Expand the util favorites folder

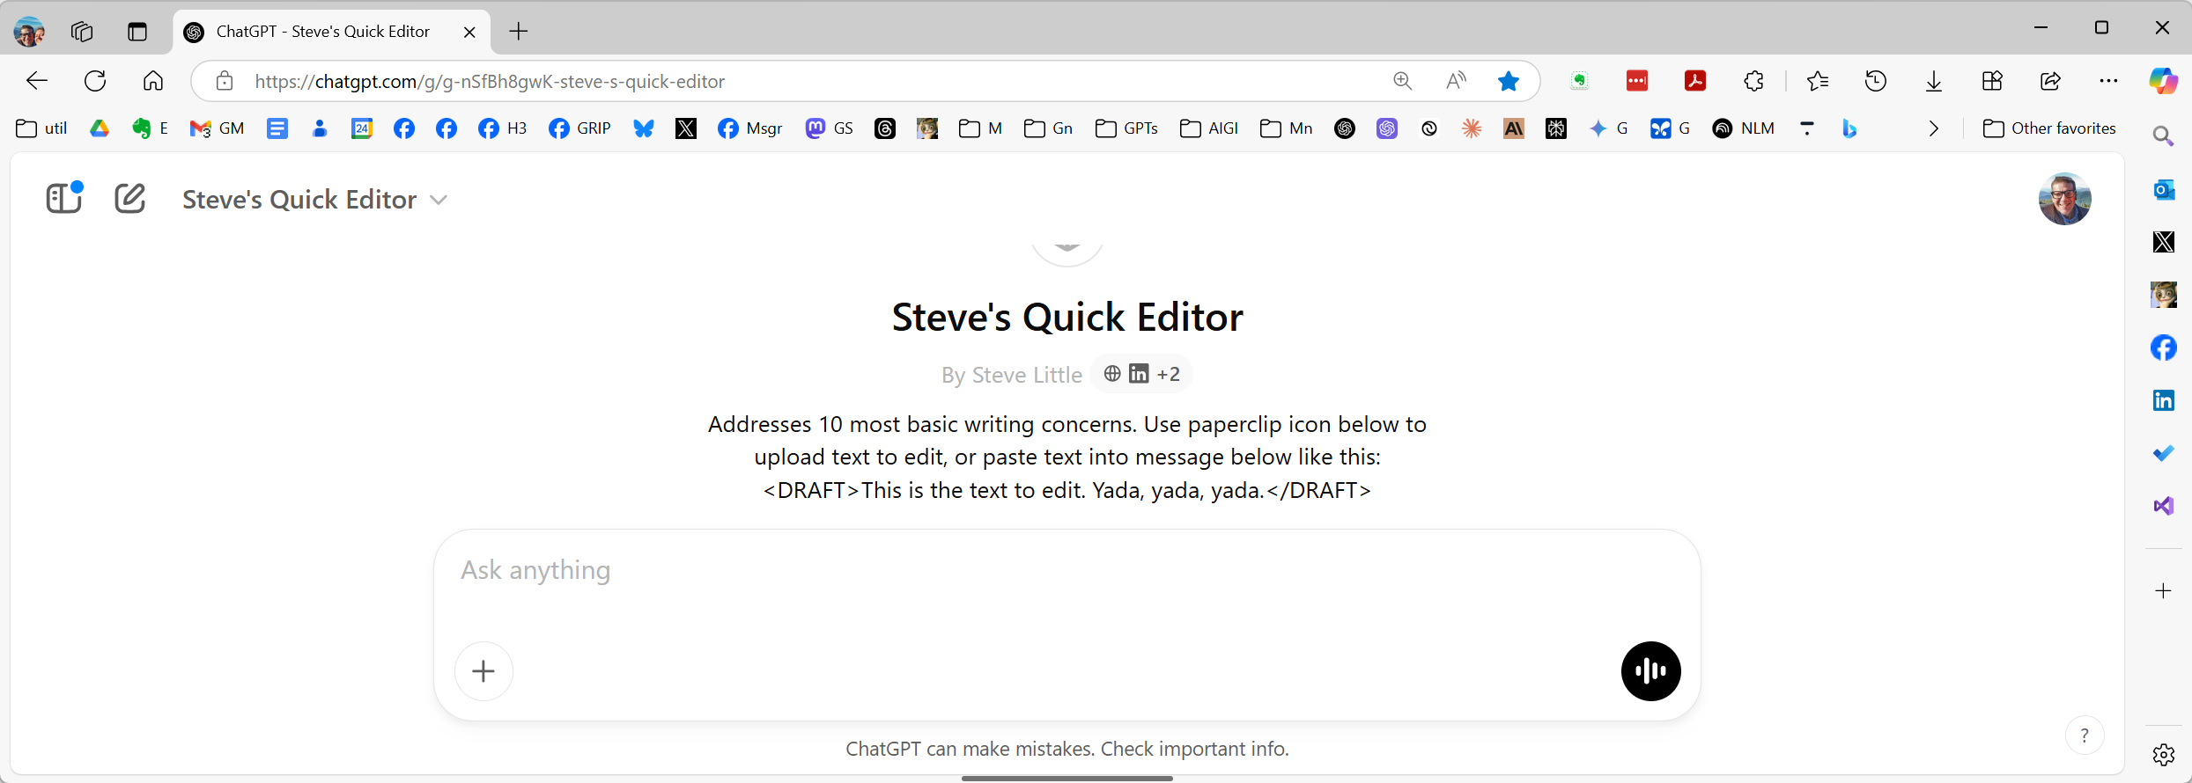(x=41, y=128)
